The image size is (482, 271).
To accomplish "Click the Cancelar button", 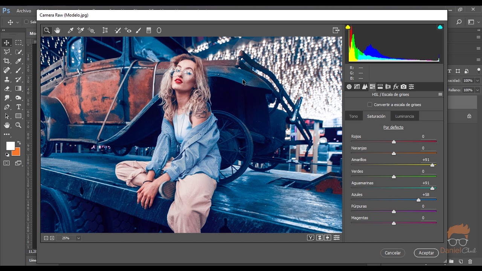I will (393, 253).
